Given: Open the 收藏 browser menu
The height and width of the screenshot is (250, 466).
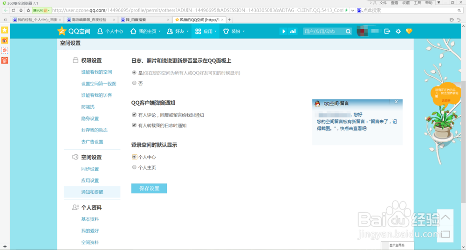Looking at the screenshot, I should tap(406, 3).
